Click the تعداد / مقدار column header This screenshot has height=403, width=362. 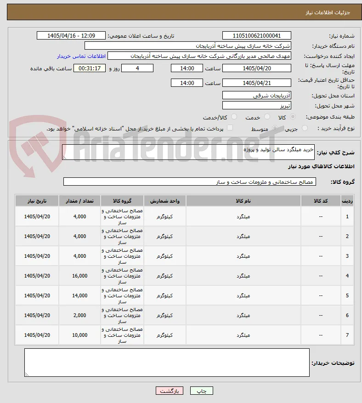coord(79,201)
